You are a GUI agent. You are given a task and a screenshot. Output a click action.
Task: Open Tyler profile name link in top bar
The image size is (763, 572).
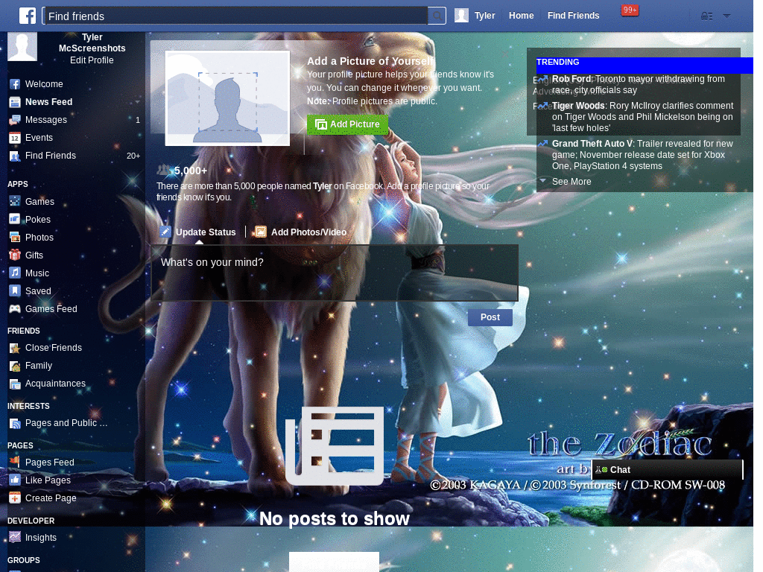[x=484, y=16]
